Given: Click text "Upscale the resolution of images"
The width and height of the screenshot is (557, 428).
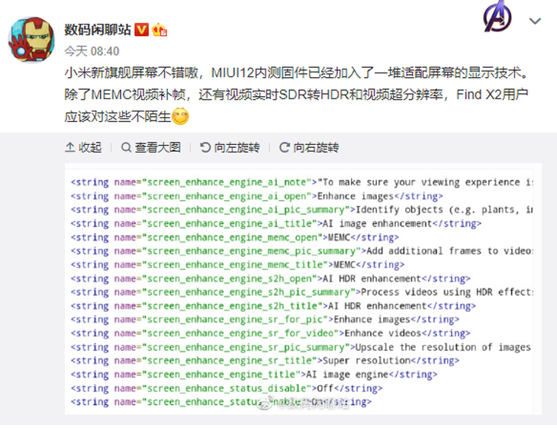Looking at the screenshot, I should [443, 347].
